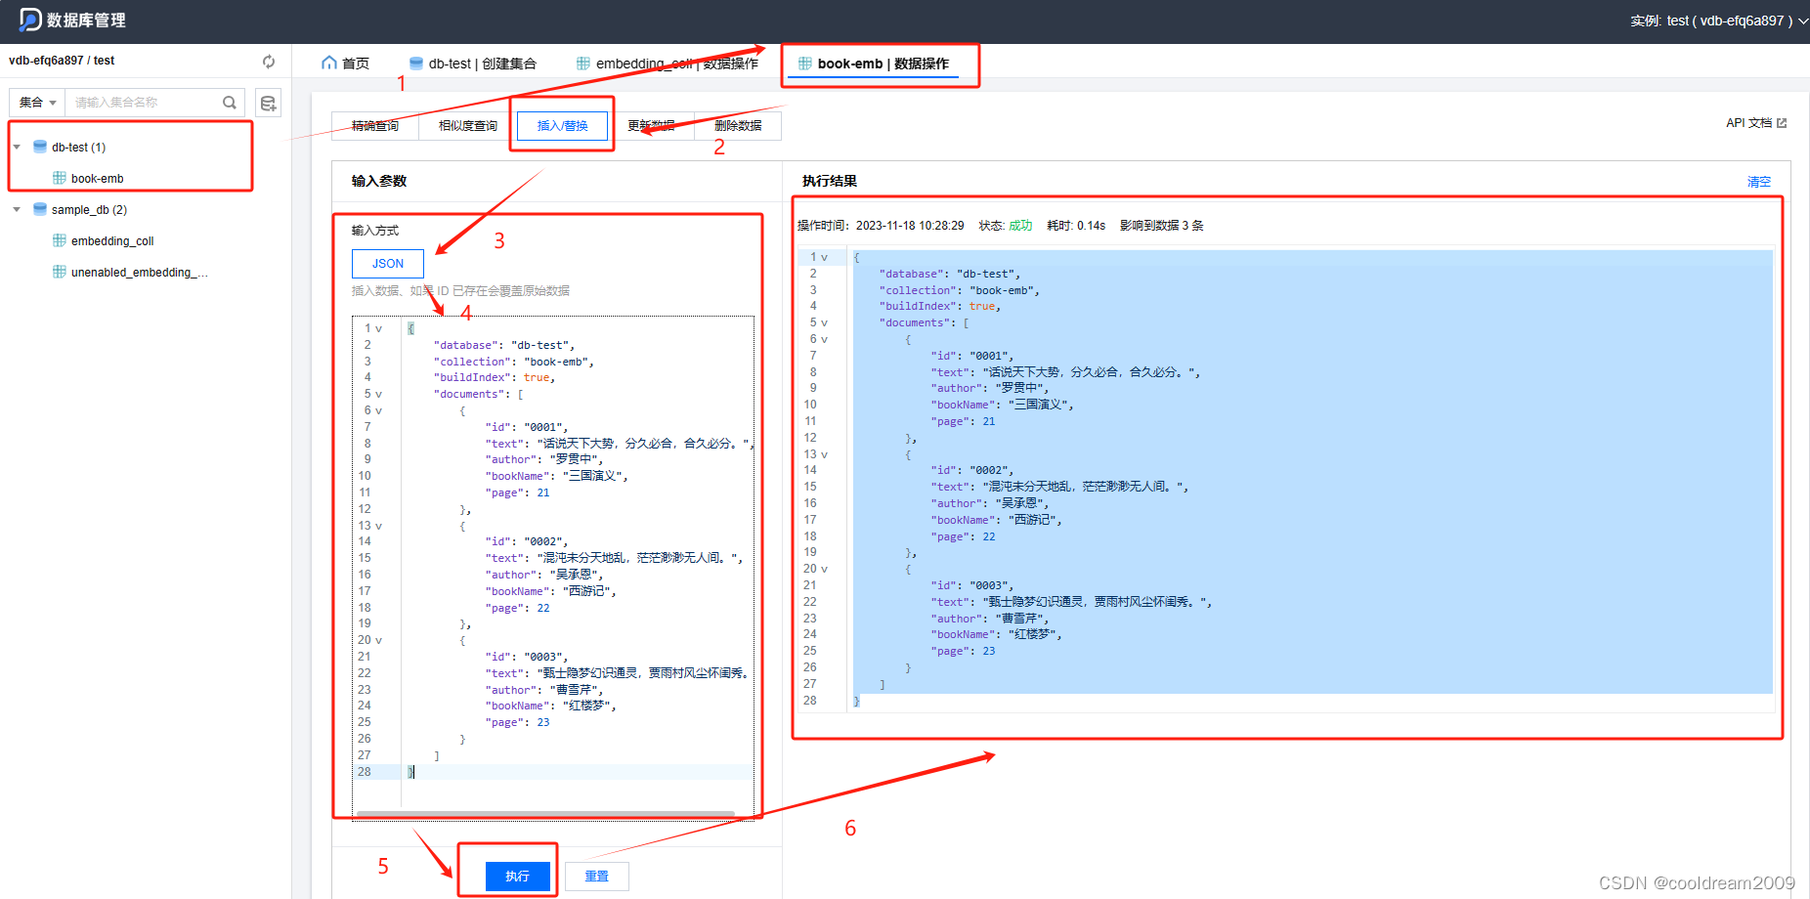This screenshot has height=899, width=1810.
Task: Refresh the vdb-efq6a897 / test instance tree
Action: 269,61
